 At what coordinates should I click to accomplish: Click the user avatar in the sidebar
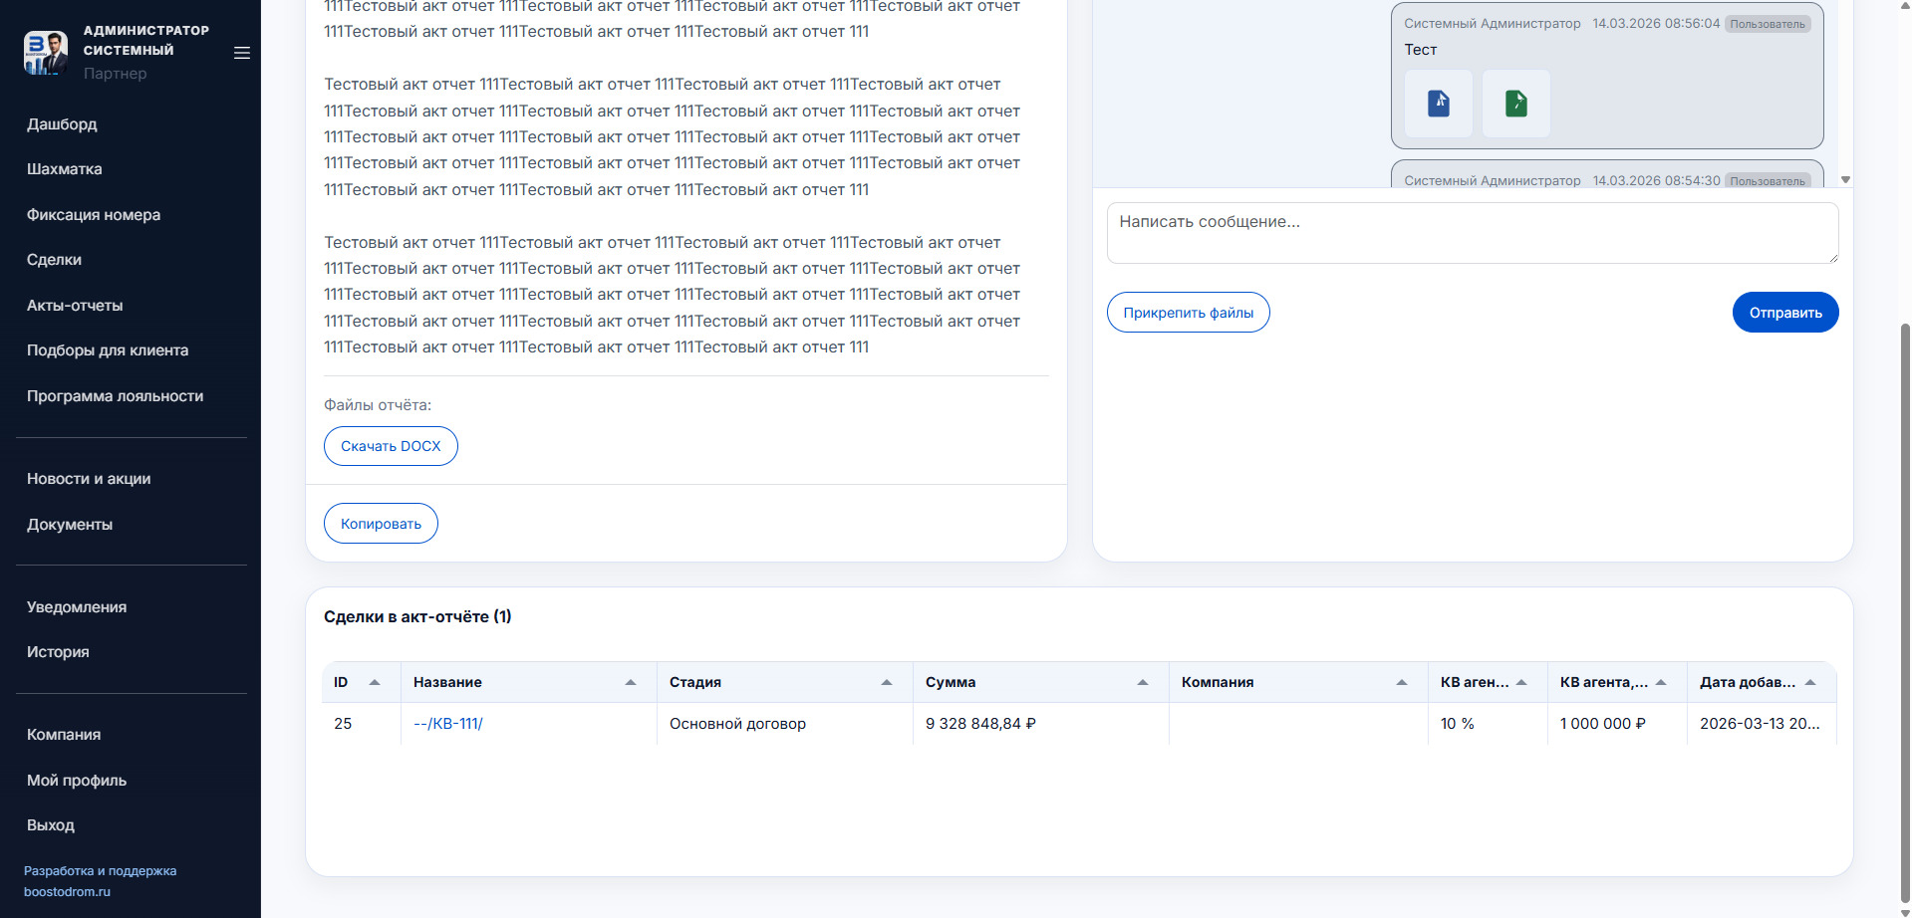(46, 52)
